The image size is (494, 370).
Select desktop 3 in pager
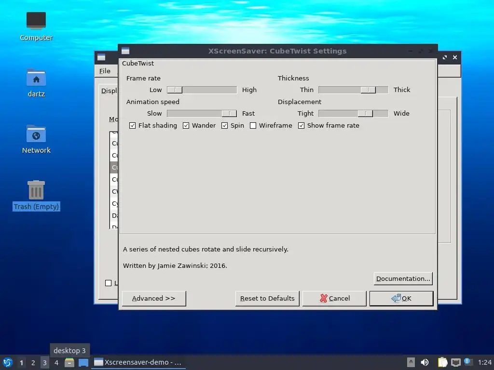pos(45,363)
